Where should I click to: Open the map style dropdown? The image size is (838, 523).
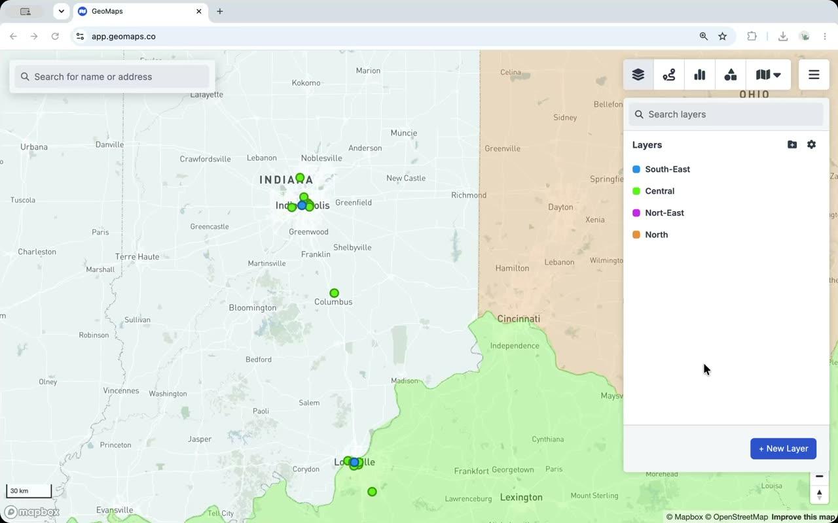(x=768, y=75)
